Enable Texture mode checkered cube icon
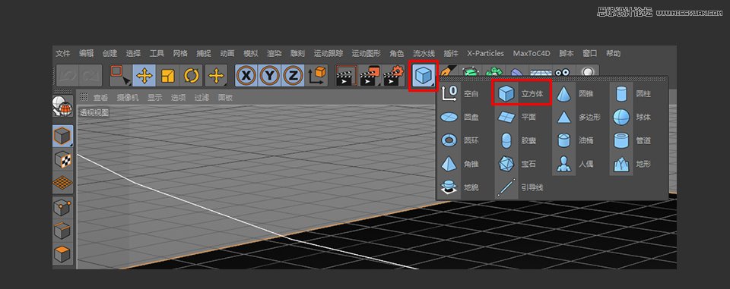 [62, 160]
